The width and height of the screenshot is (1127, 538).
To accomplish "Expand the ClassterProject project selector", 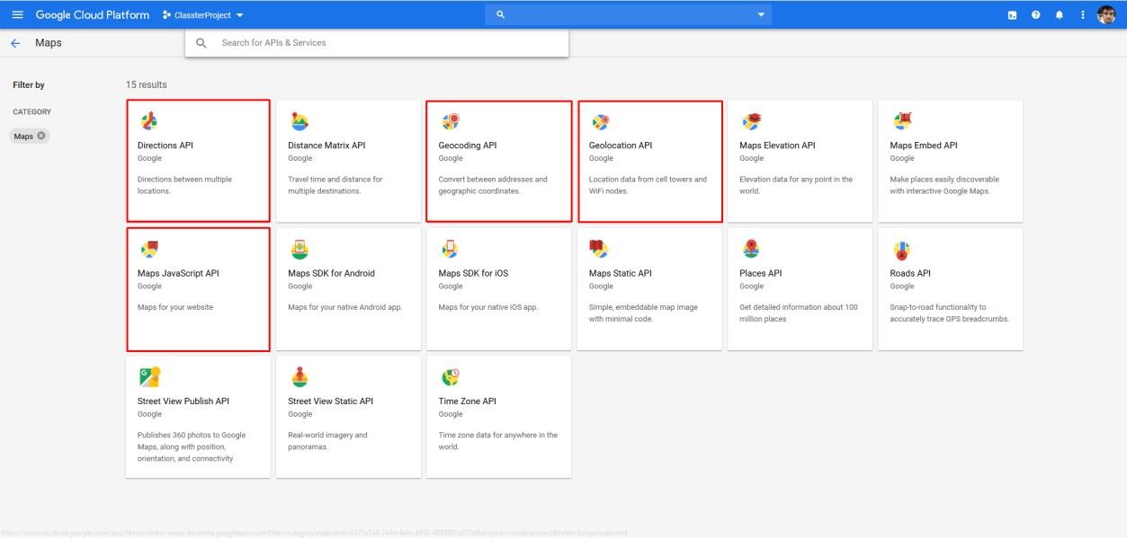I will point(203,15).
